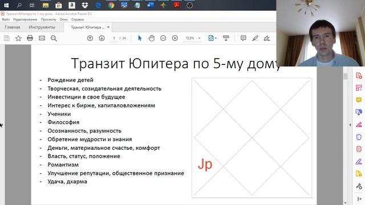The width and height of the screenshot is (365, 205).
Task: Open More Tools wrench icon
Action: pos(359,186)
